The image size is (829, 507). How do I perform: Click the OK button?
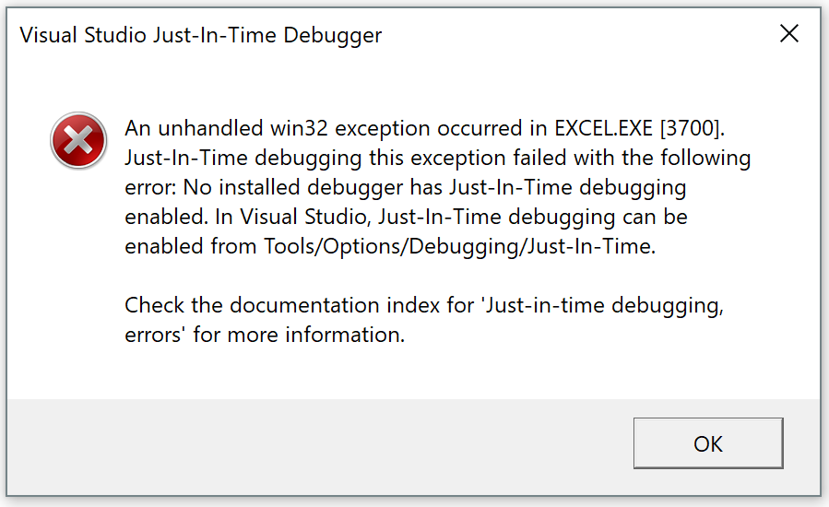tap(708, 443)
